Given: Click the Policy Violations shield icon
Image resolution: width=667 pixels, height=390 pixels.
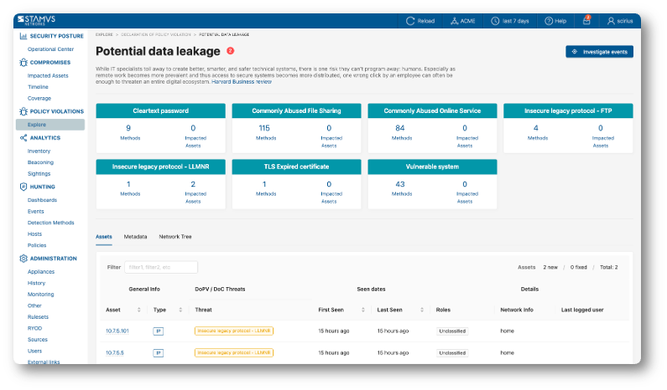Looking at the screenshot, I should coord(23,111).
